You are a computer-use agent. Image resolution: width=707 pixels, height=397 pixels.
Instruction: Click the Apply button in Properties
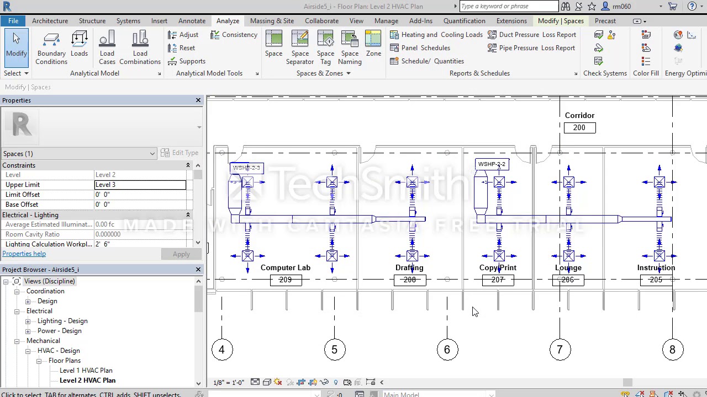pos(181,254)
